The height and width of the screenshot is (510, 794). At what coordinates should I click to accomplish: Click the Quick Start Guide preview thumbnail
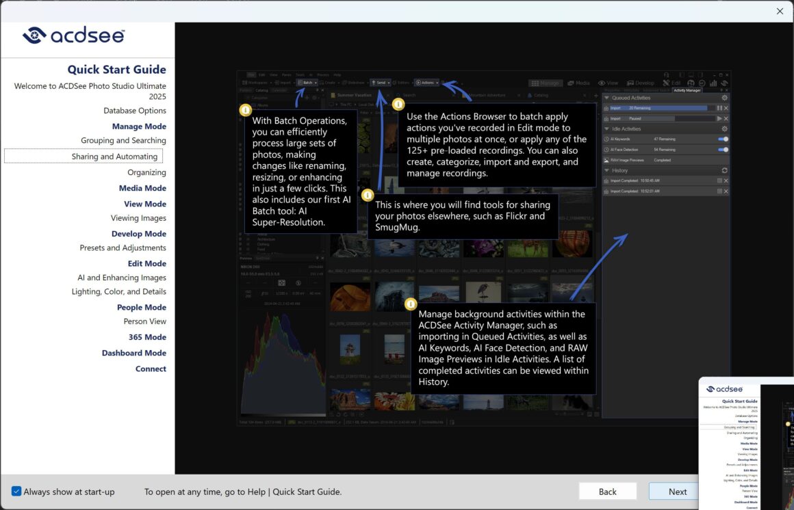(746, 443)
